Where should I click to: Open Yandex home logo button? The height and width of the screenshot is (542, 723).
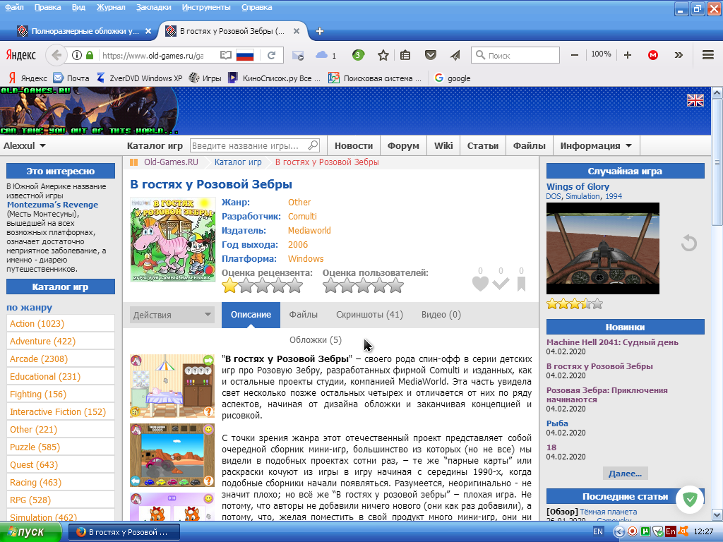coord(20,55)
